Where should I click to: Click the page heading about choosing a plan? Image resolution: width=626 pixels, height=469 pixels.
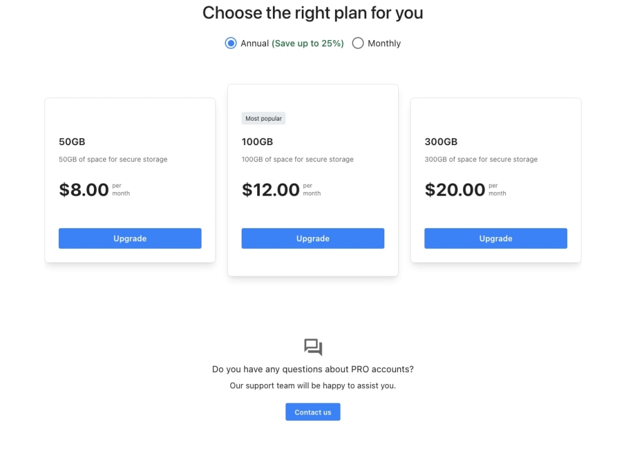[312, 13]
